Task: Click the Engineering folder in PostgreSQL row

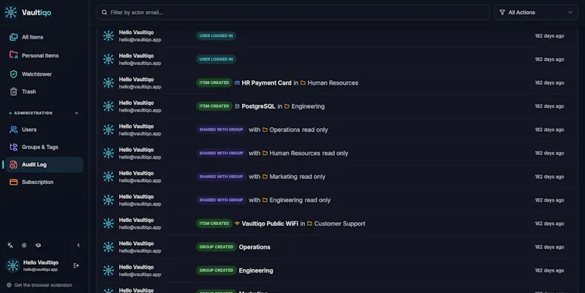Action: tap(308, 106)
